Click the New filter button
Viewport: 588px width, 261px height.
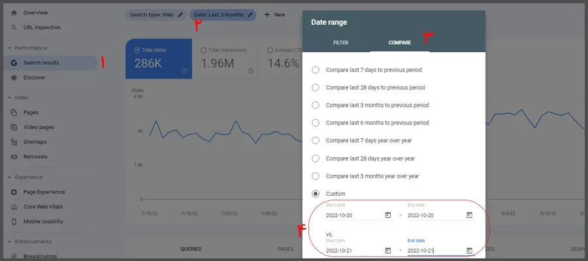(x=274, y=14)
